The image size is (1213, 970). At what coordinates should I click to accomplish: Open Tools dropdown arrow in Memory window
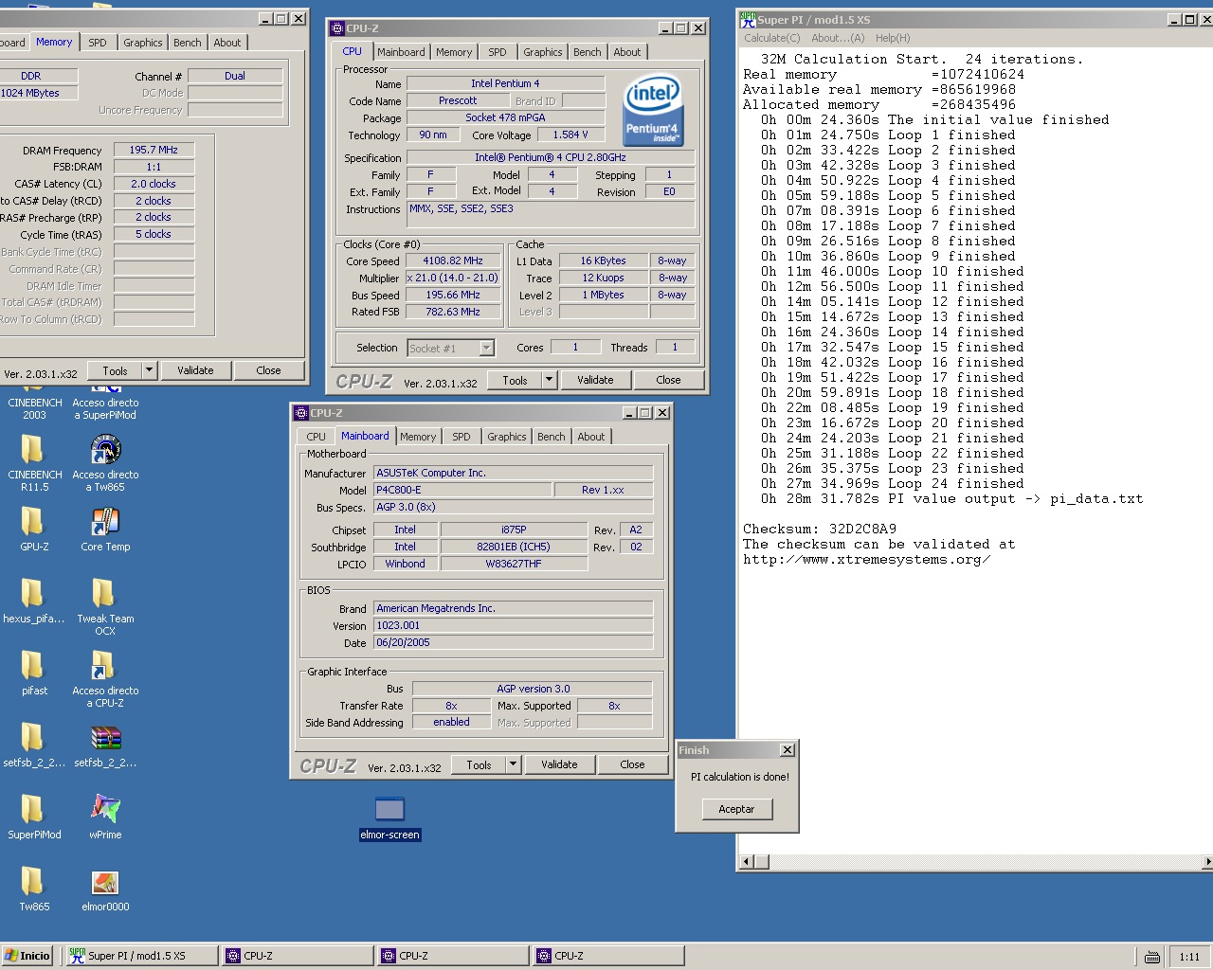pyautogui.click(x=149, y=370)
